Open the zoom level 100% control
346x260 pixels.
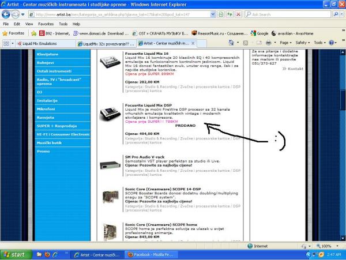pyautogui.click(x=327, y=246)
